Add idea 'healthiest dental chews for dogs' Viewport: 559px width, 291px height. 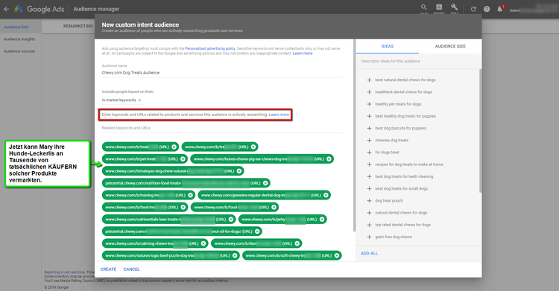pos(370,92)
